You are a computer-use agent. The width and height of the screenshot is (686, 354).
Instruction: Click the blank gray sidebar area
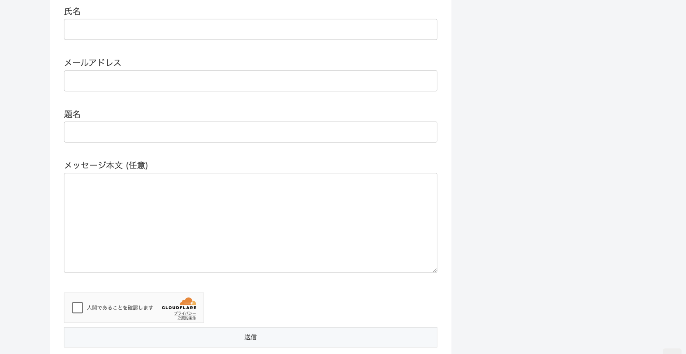568,161
